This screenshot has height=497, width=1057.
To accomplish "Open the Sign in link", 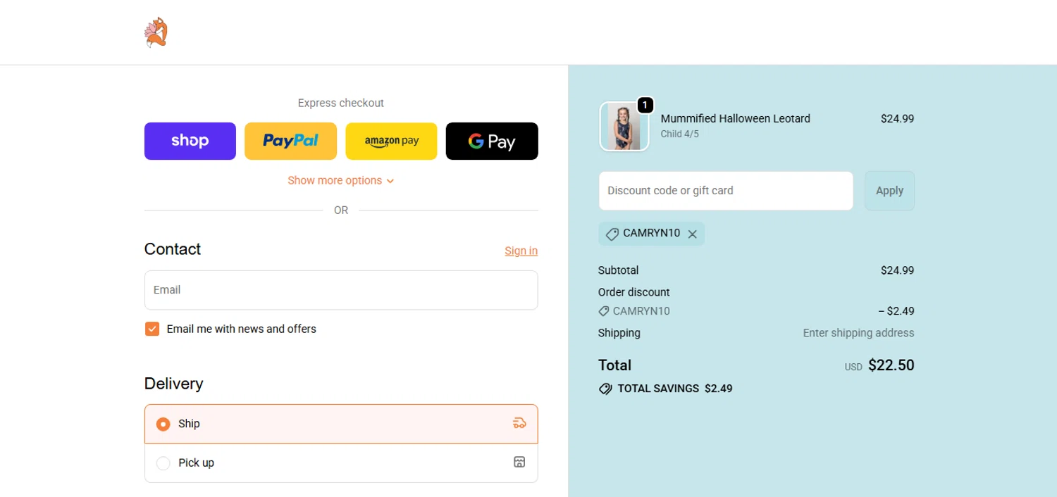I will click(521, 251).
